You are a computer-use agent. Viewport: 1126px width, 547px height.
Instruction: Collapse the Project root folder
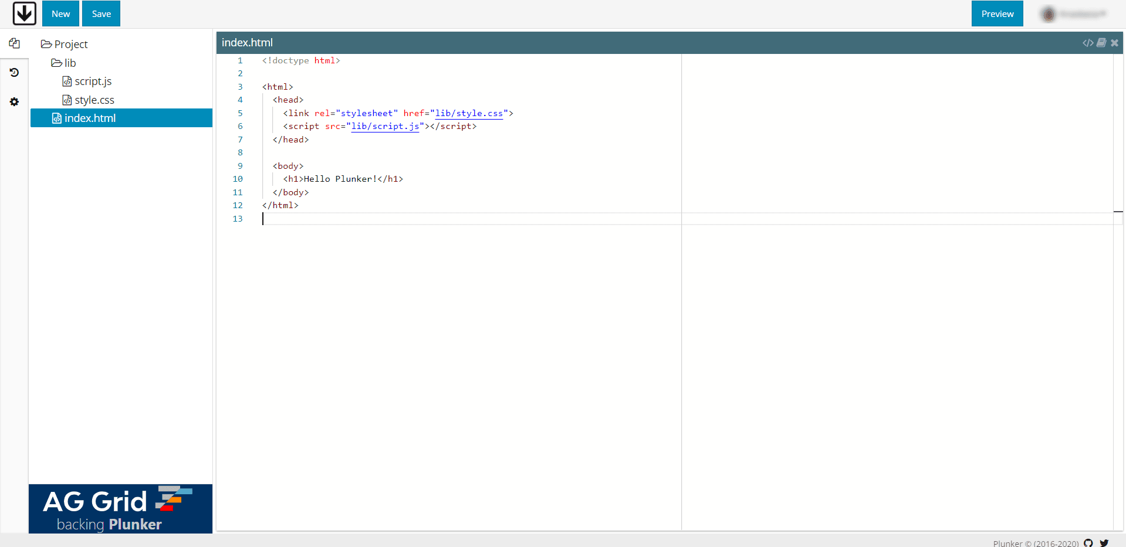65,45
